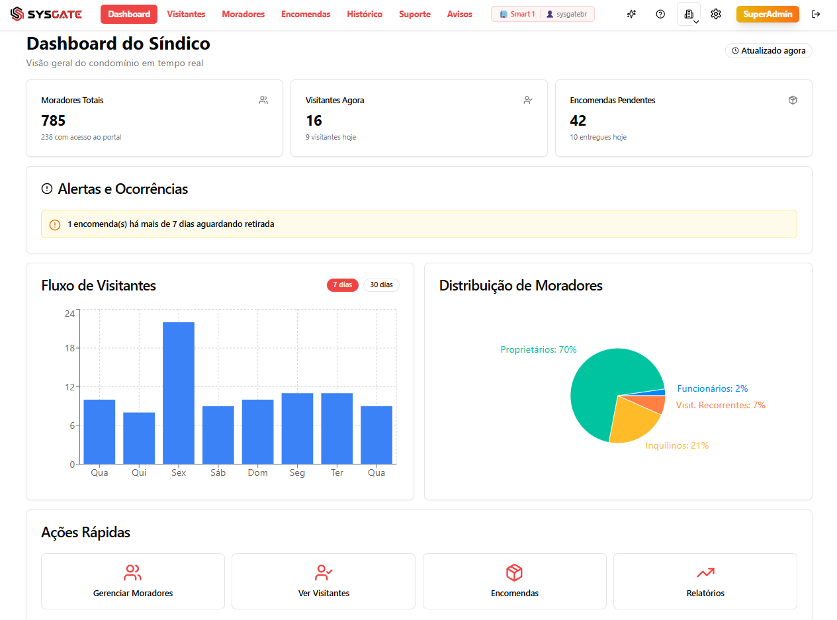
Task: Click the Inquilinos: 21% label
Action: [677, 445]
